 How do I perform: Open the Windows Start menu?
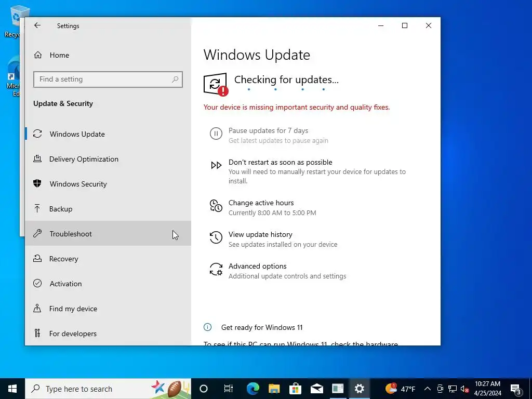pos(12,389)
